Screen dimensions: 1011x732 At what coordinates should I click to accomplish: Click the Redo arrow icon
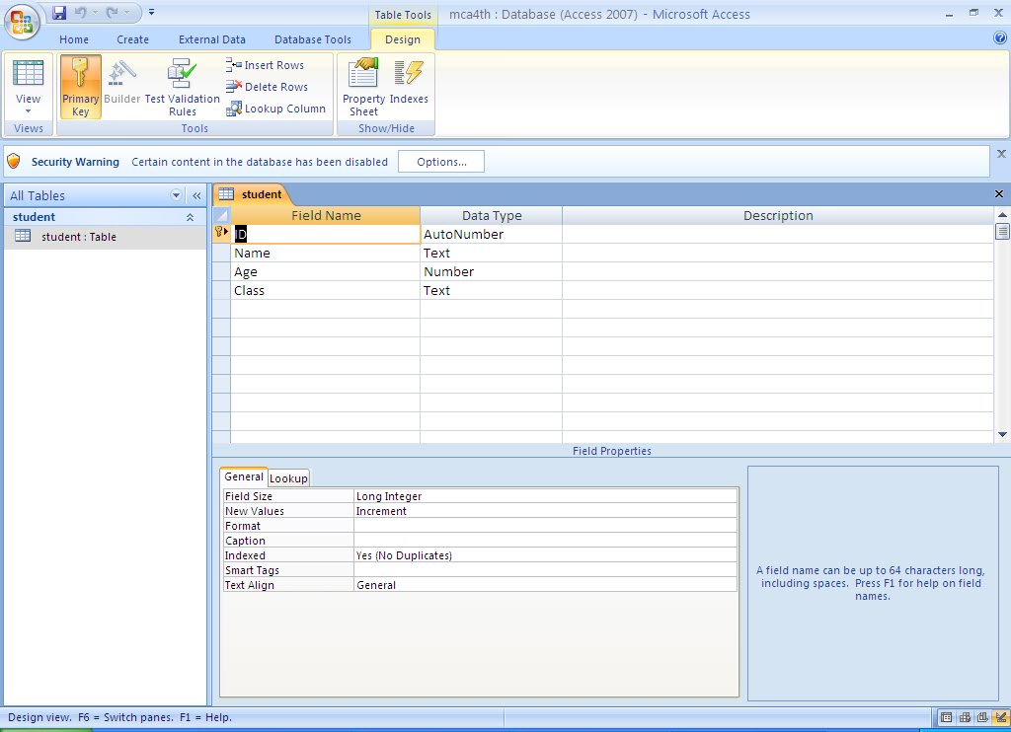pyautogui.click(x=112, y=12)
